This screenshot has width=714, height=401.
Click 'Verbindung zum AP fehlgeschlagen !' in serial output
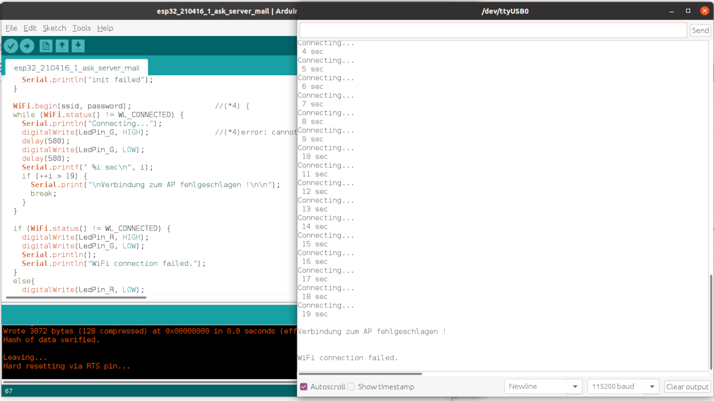pyautogui.click(x=372, y=331)
